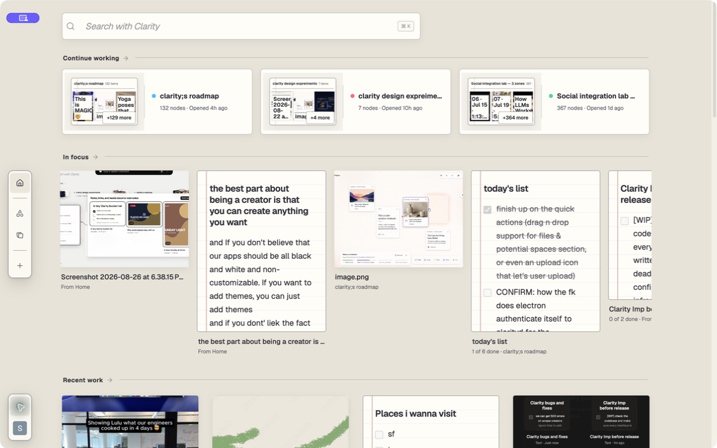Screen dimensions: 717x448
Task: Open the clarity;s roadmap card title
Action: [x=189, y=96]
